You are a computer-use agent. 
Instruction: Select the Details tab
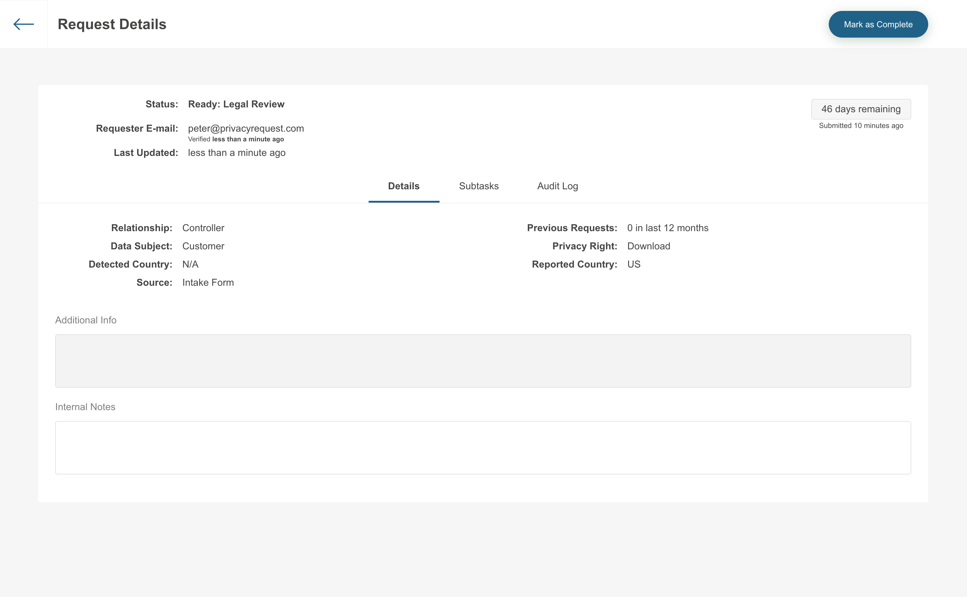click(x=403, y=186)
